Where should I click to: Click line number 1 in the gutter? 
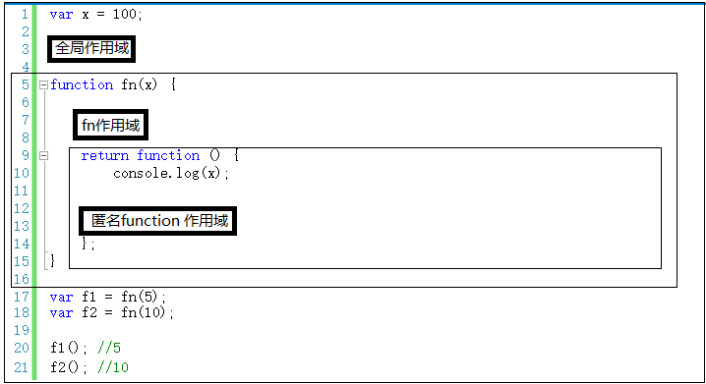25,15
